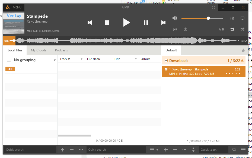Open internet radio capture icon

point(175,29)
